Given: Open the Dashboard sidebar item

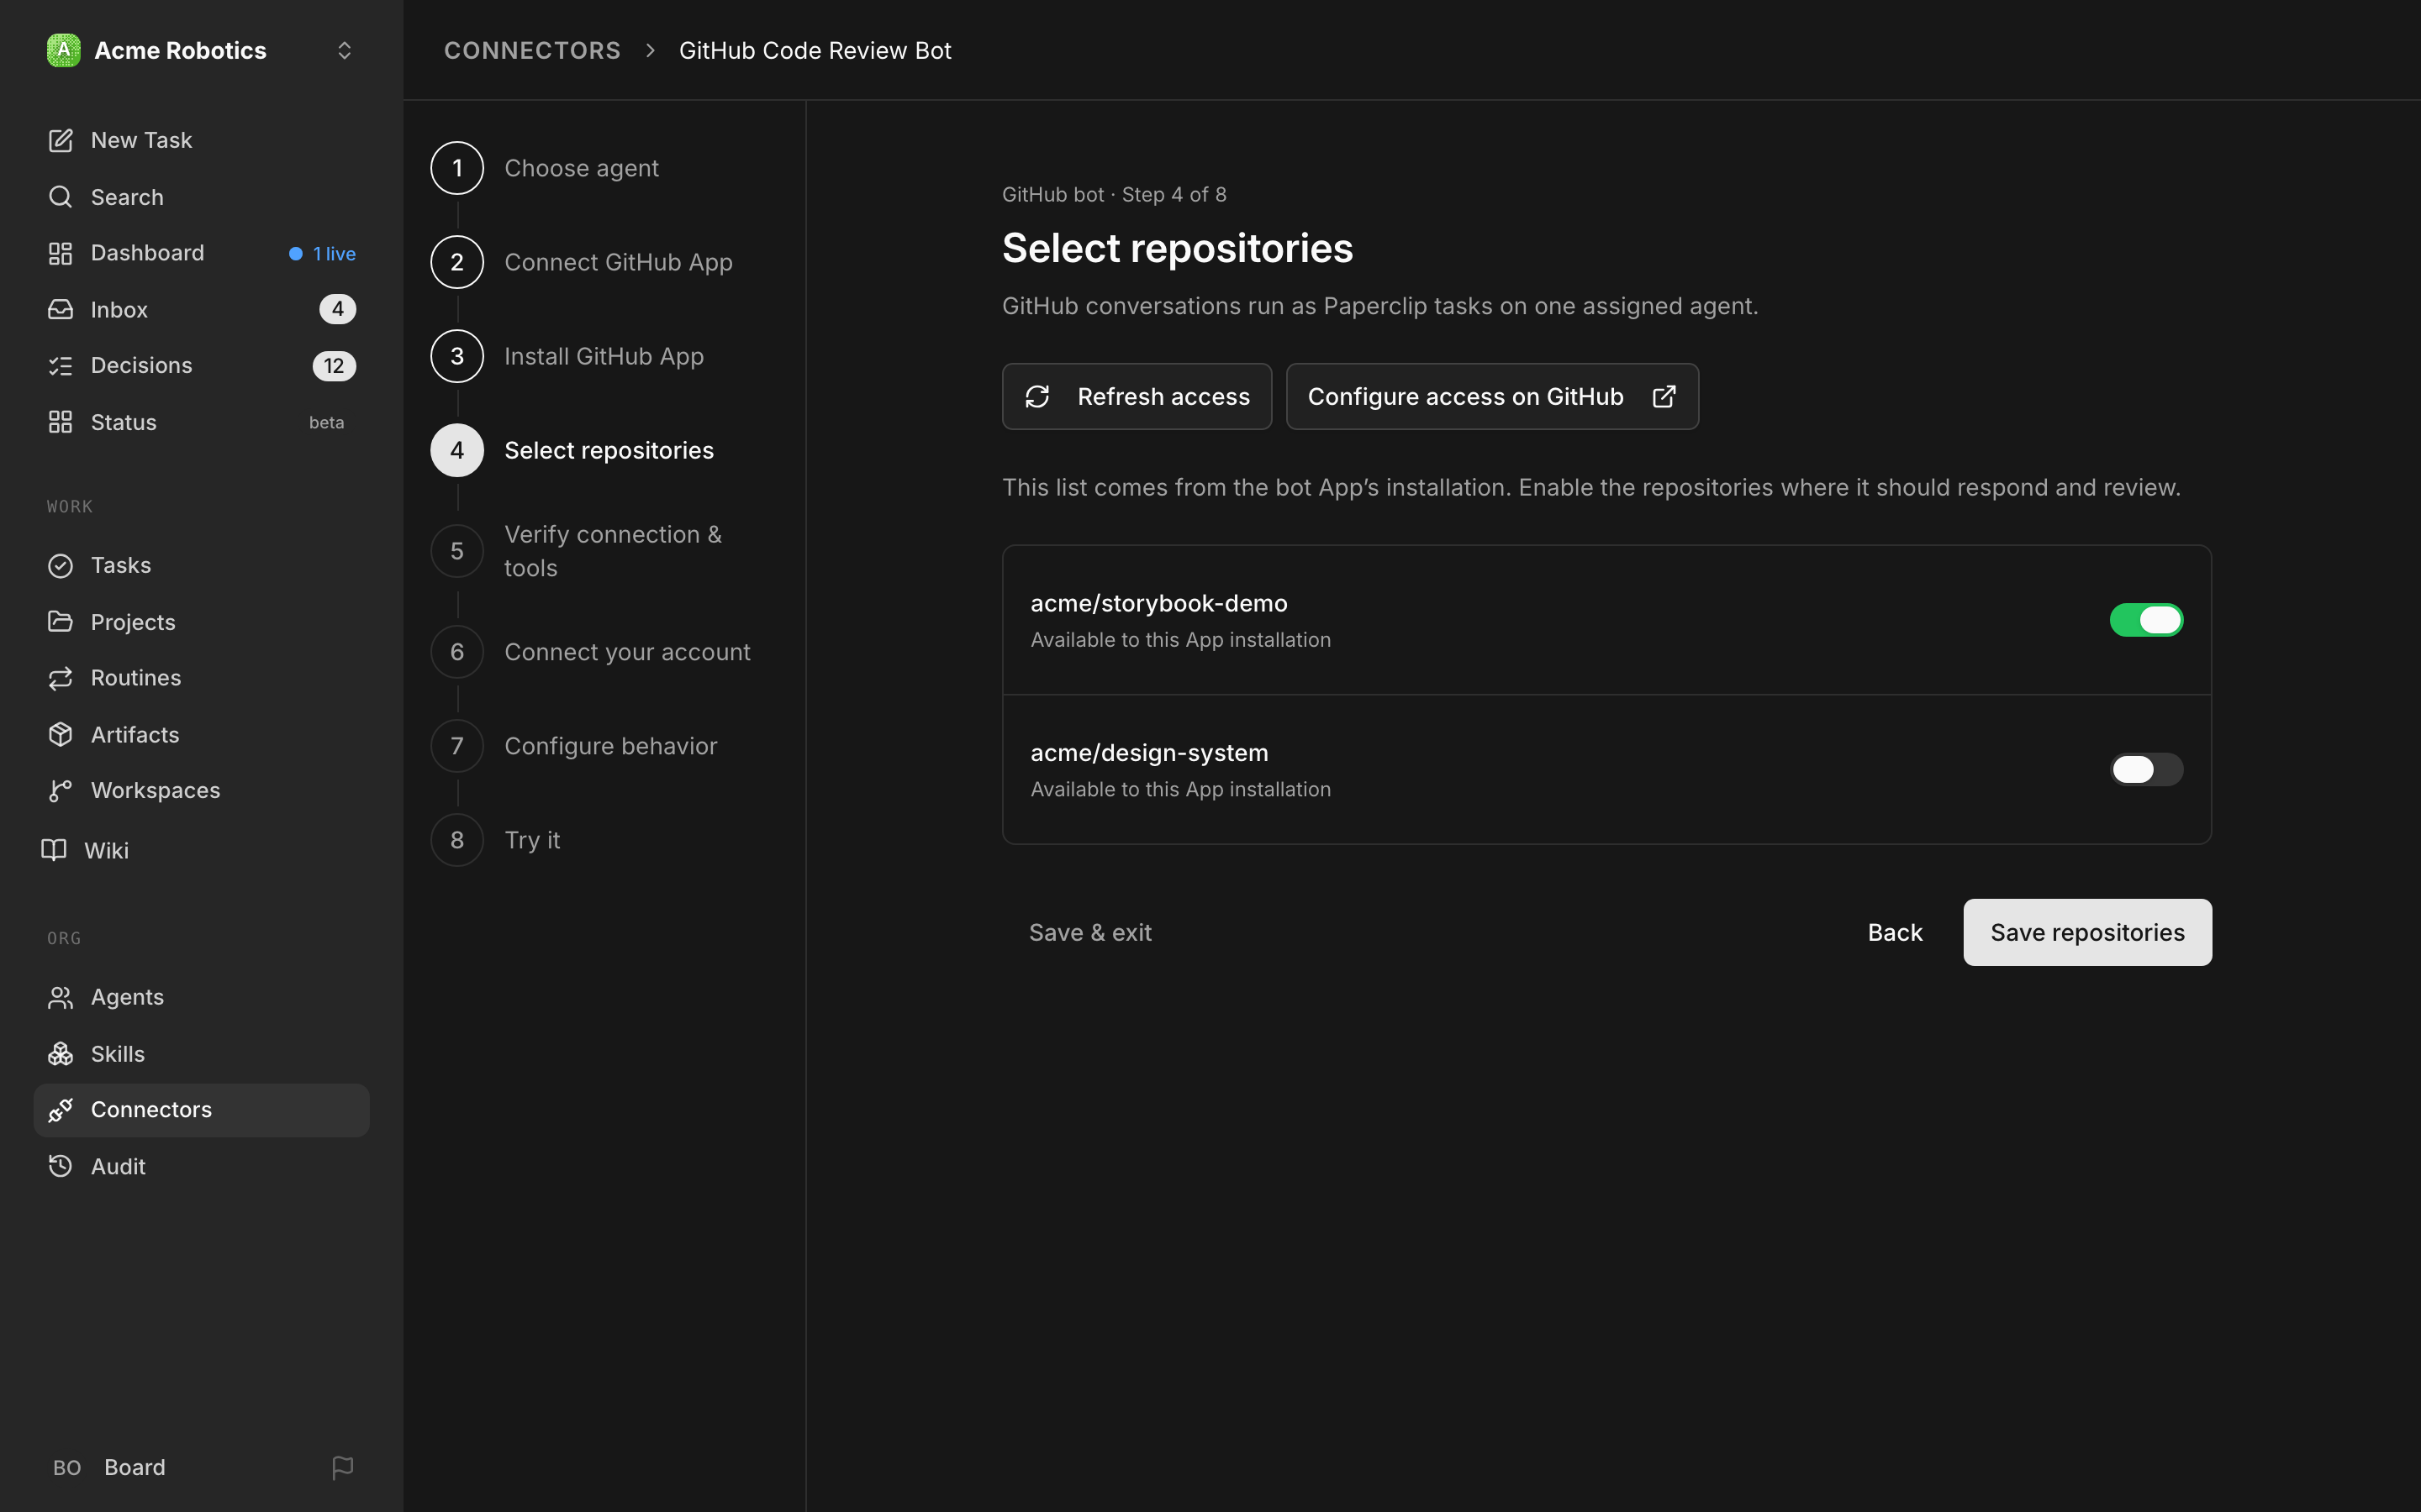Looking at the screenshot, I should [x=201, y=253].
